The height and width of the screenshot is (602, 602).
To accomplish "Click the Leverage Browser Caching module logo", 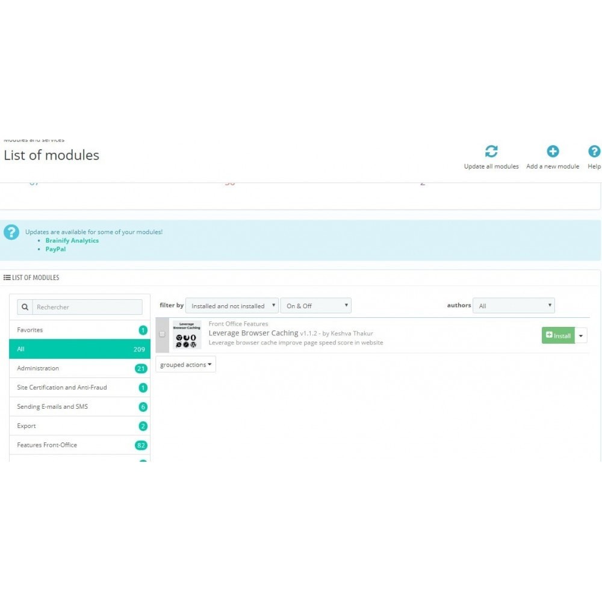I will click(187, 335).
